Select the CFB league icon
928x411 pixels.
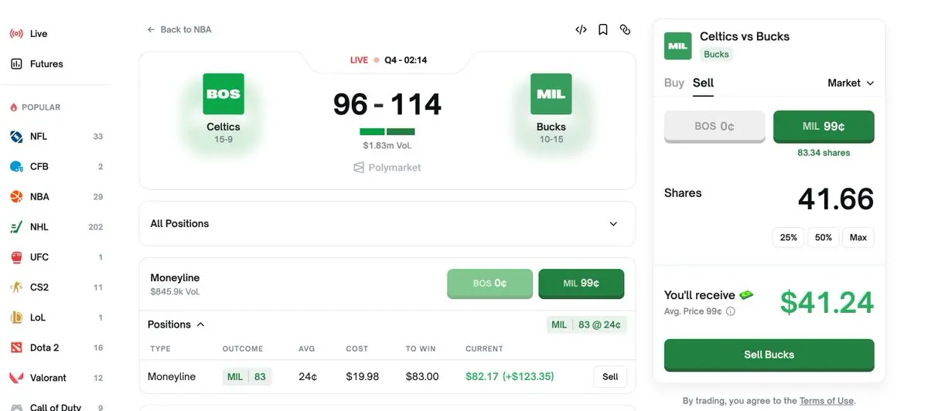coord(16,167)
